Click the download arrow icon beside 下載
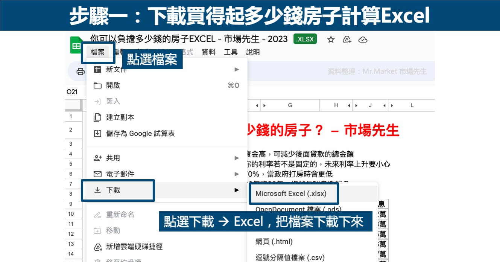 [x=97, y=190]
